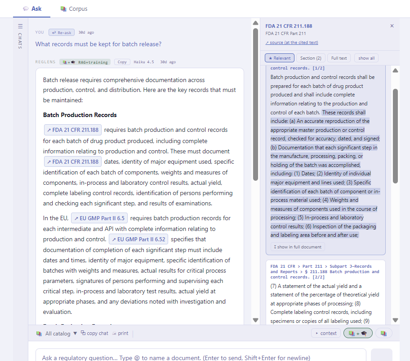
Task: Expand the context disclosure
Action: click(x=326, y=333)
